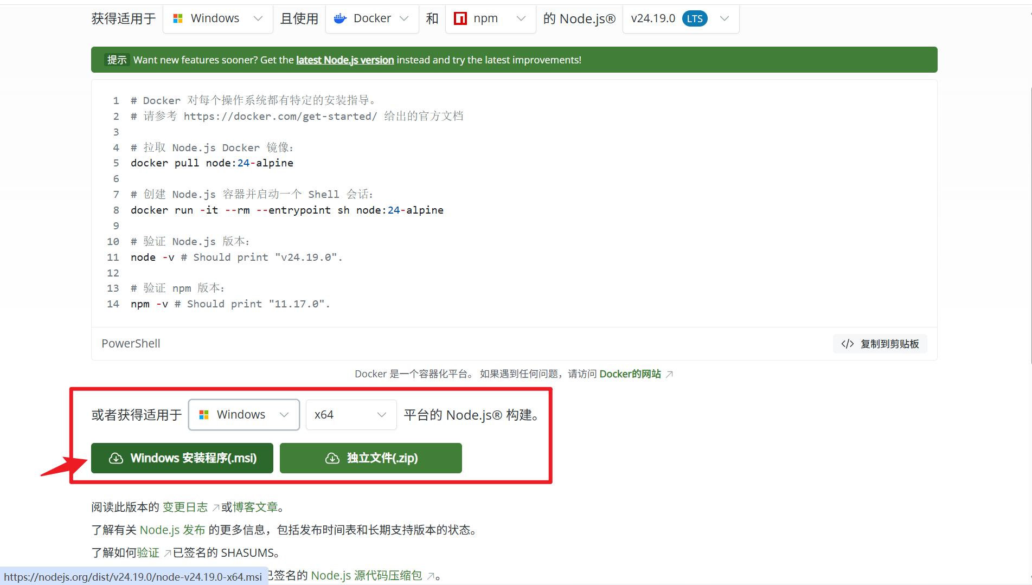Open the Windows dropdown in prebuilt section

[244, 415]
